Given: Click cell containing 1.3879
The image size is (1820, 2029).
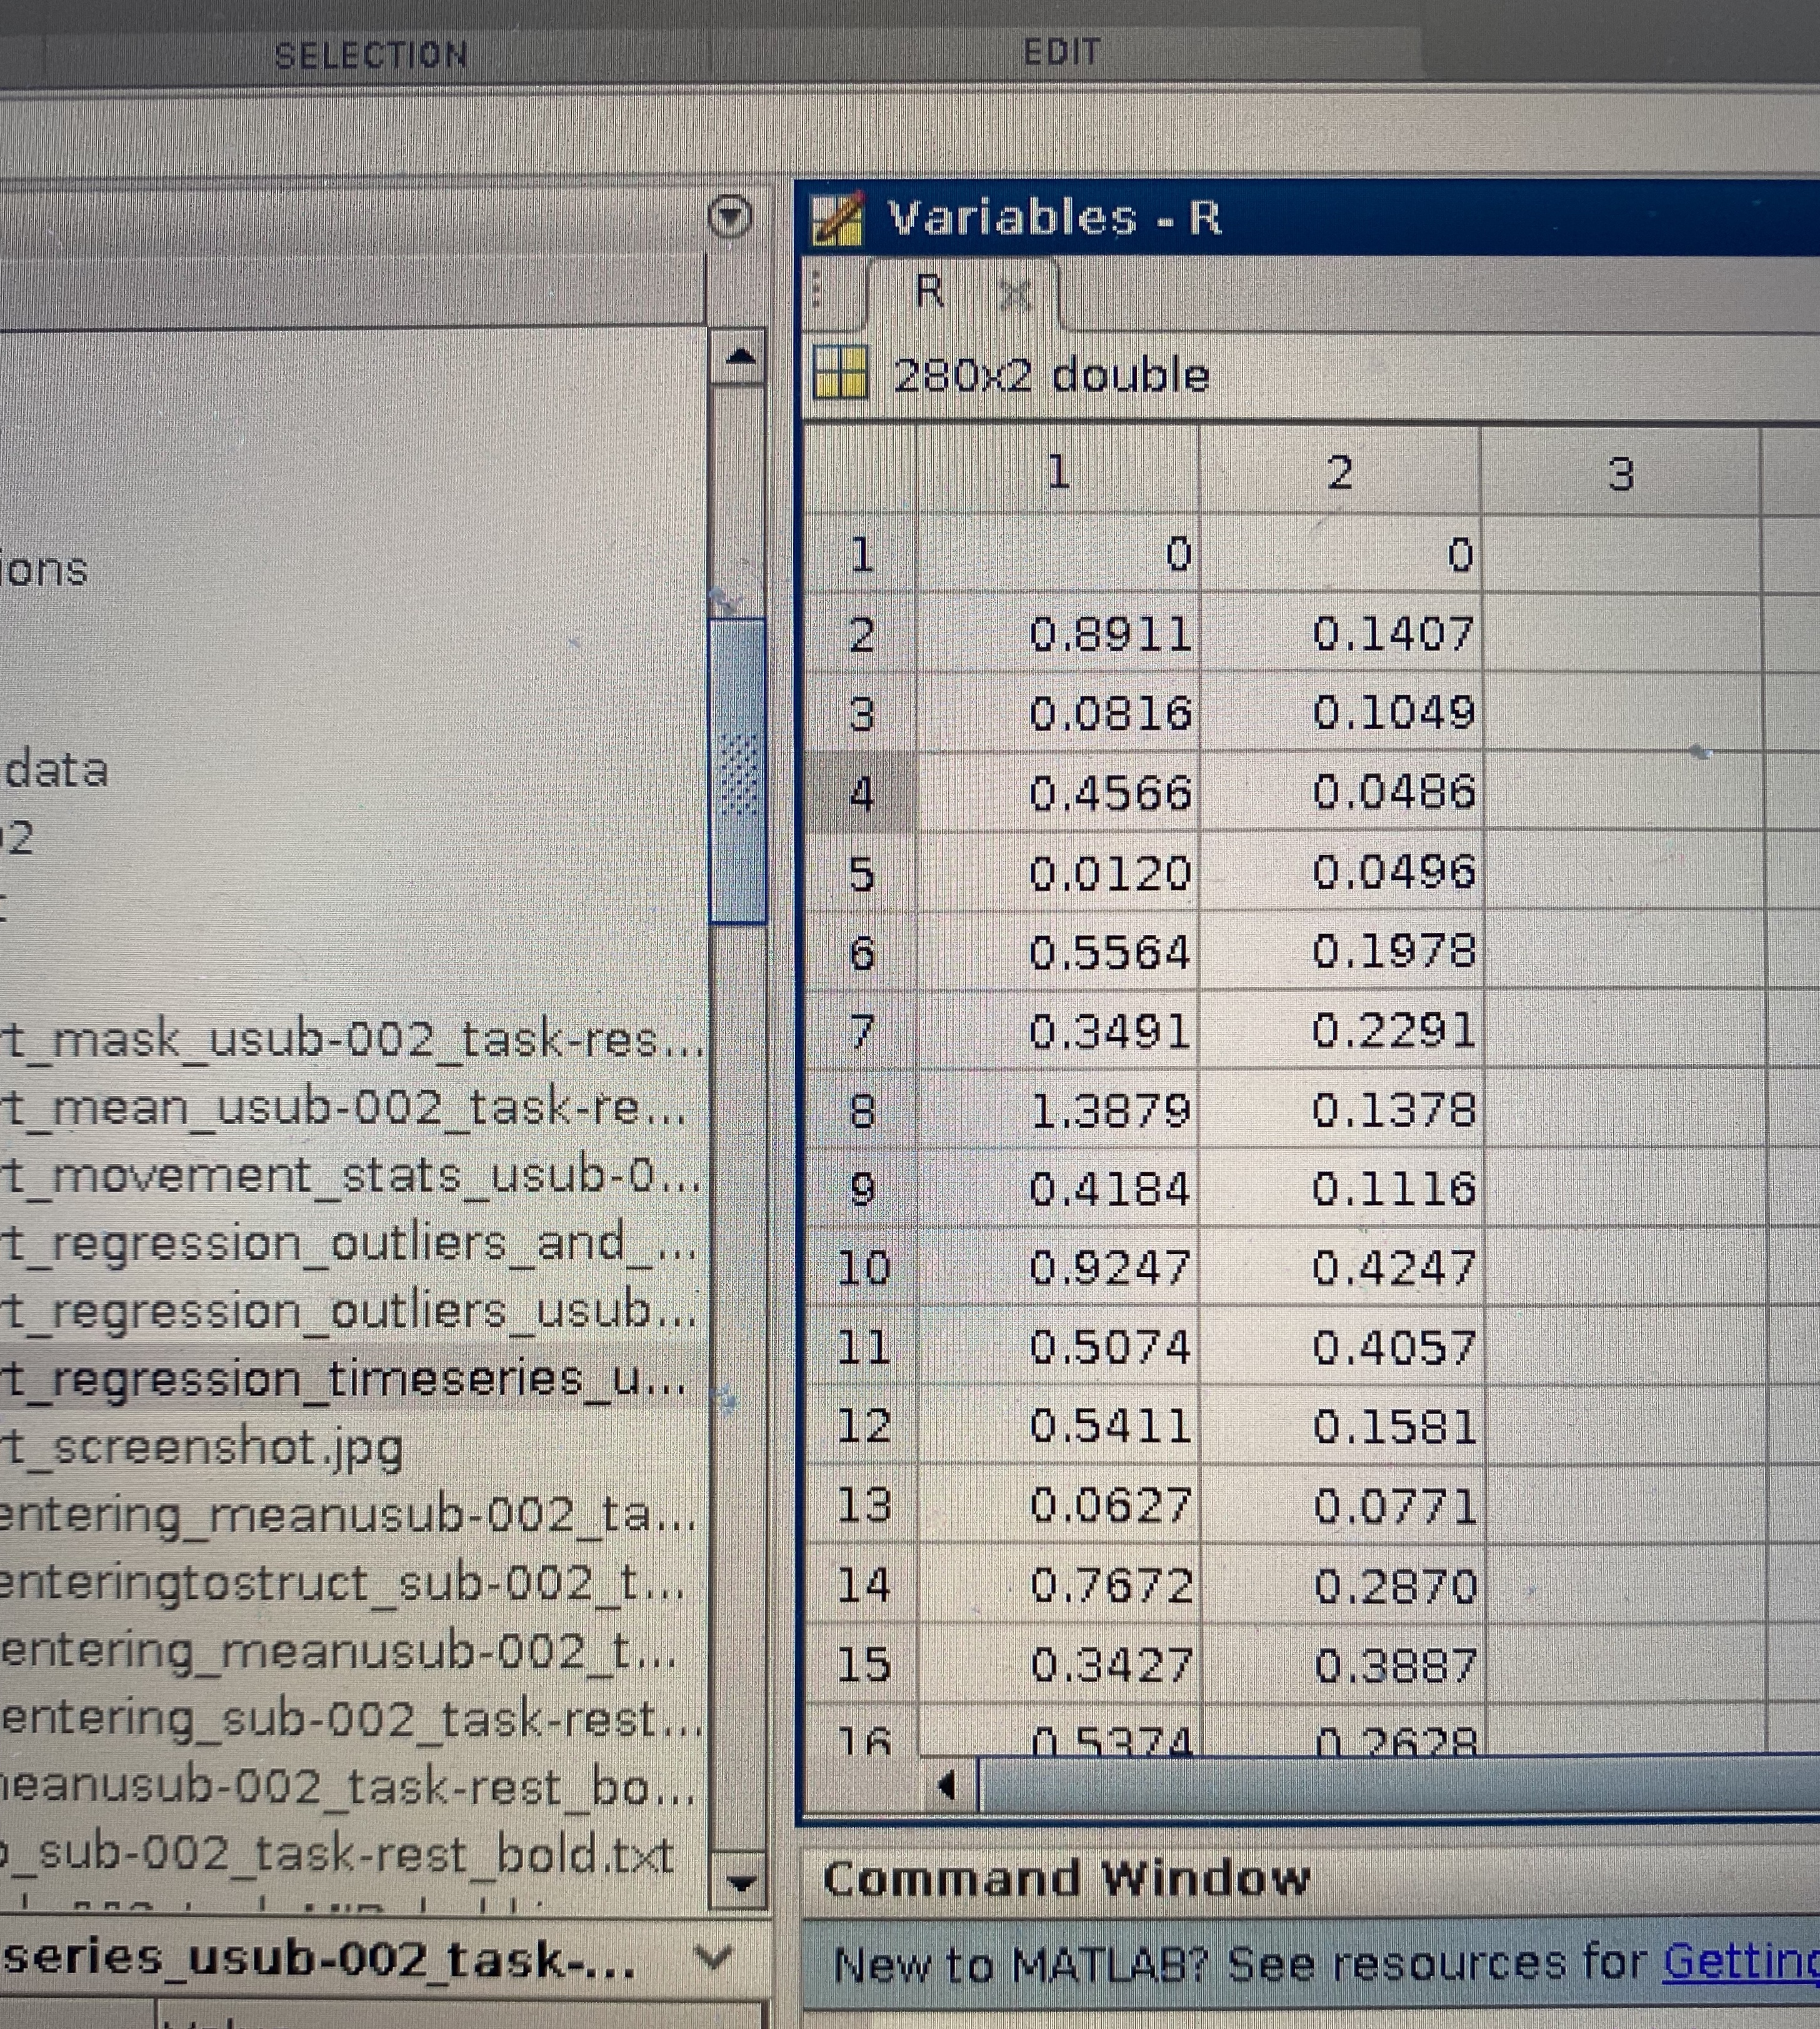Looking at the screenshot, I should pyautogui.click(x=1110, y=1111).
